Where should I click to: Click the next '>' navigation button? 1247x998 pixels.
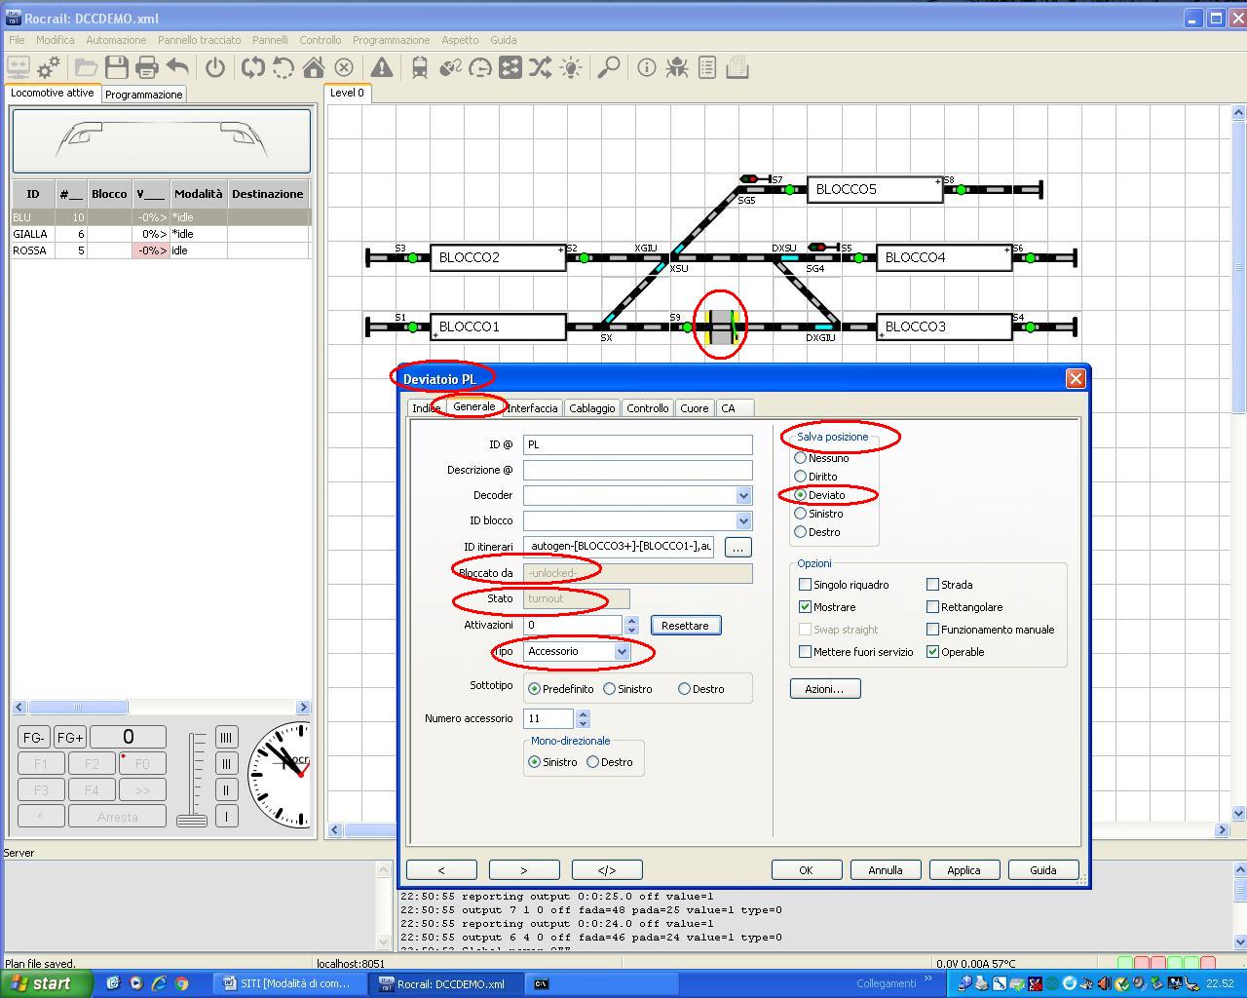pyautogui.click(x=524, y=870)
